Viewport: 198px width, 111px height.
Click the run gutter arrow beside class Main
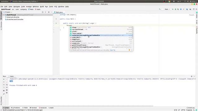[x=56, y=19]
